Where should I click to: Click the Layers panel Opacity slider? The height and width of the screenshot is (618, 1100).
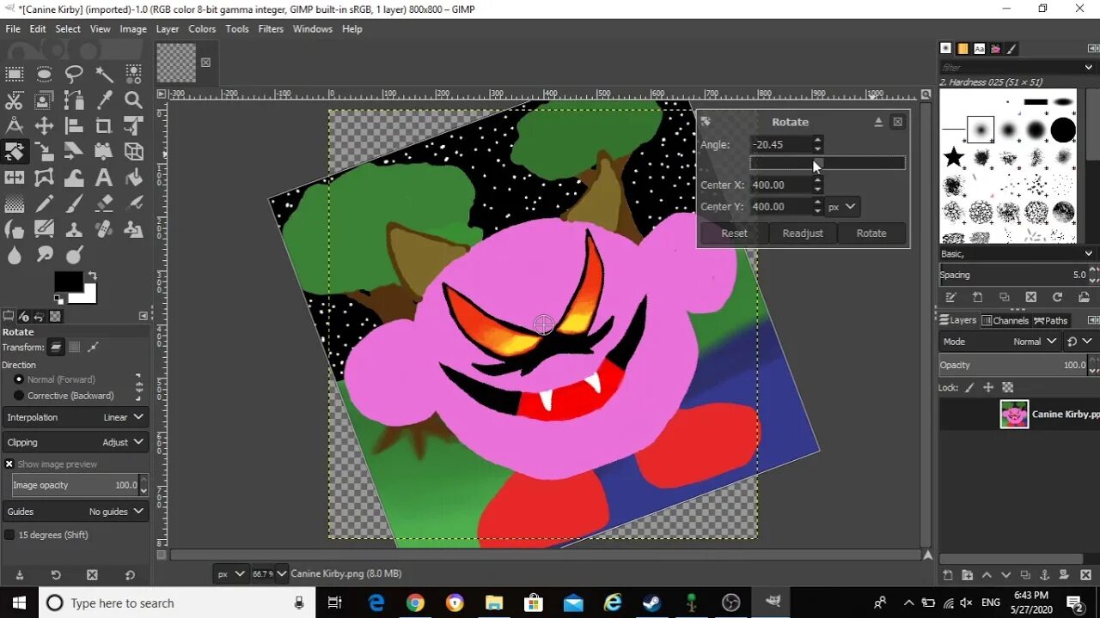coord(1013,365)
